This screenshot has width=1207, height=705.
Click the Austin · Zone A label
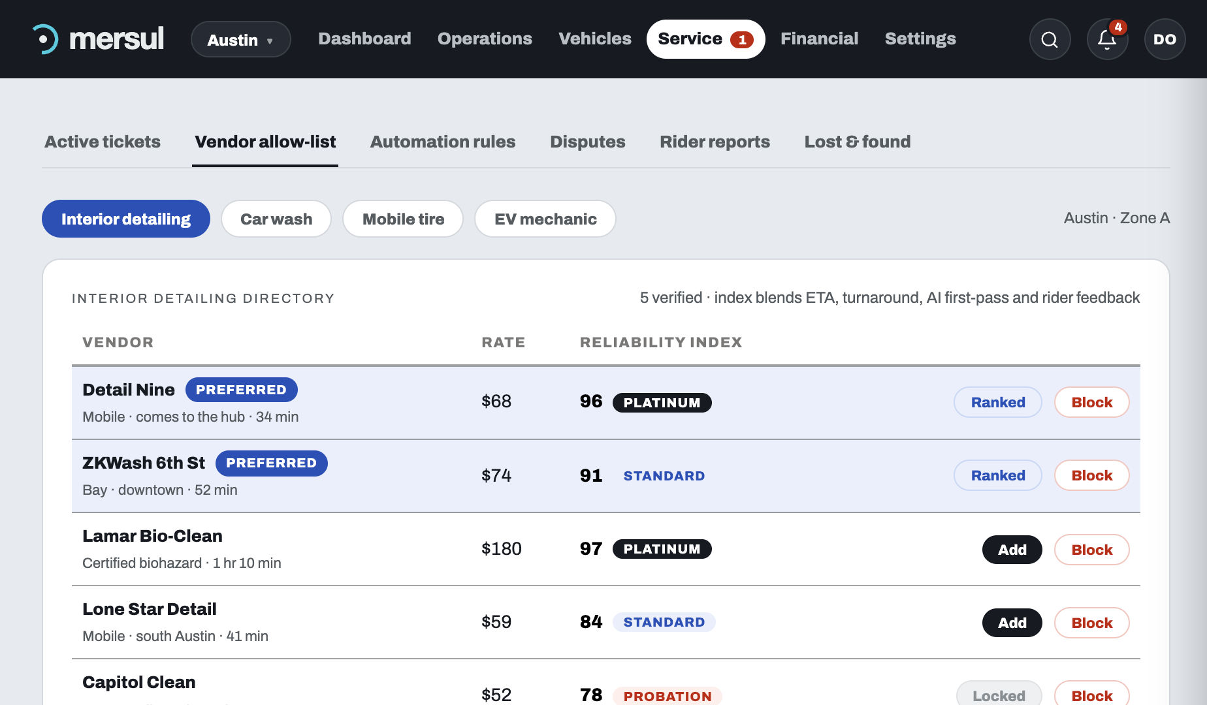(1117, 218)
